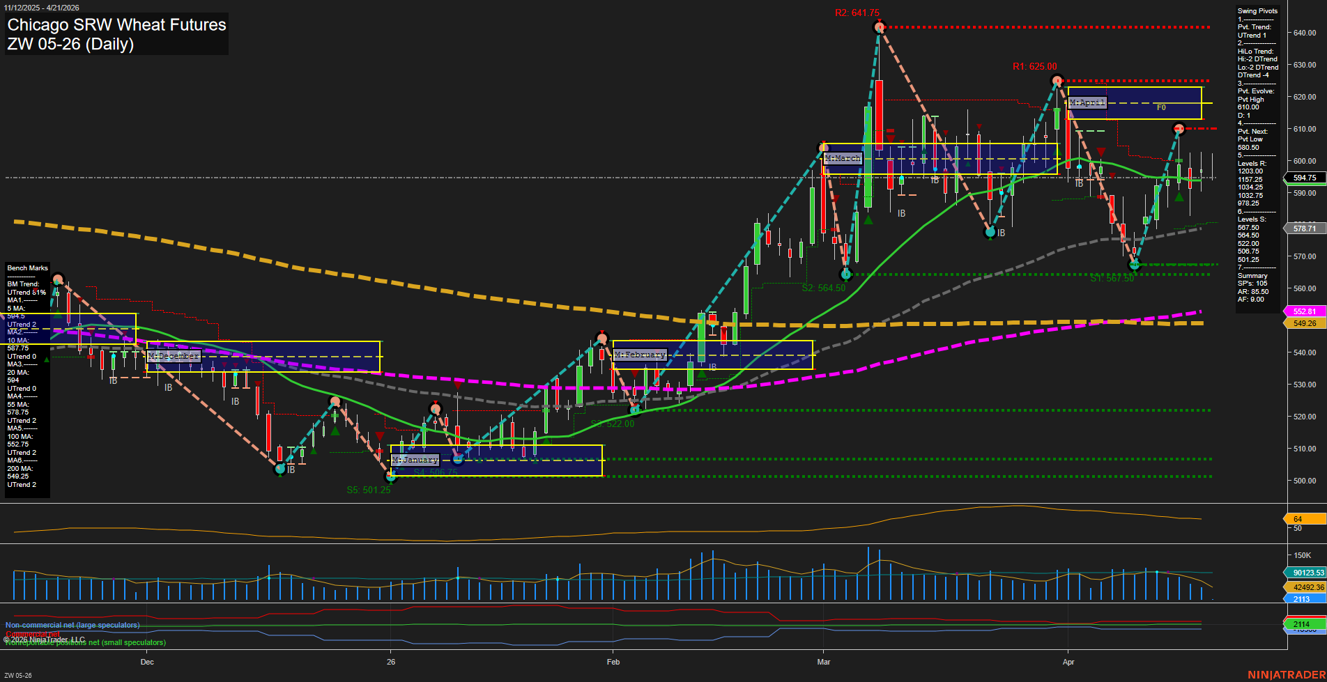Screen dimensions: 1327x682
Task: Select the orange swing pivot marker at R2 641.75
Action: coord(878,26)
